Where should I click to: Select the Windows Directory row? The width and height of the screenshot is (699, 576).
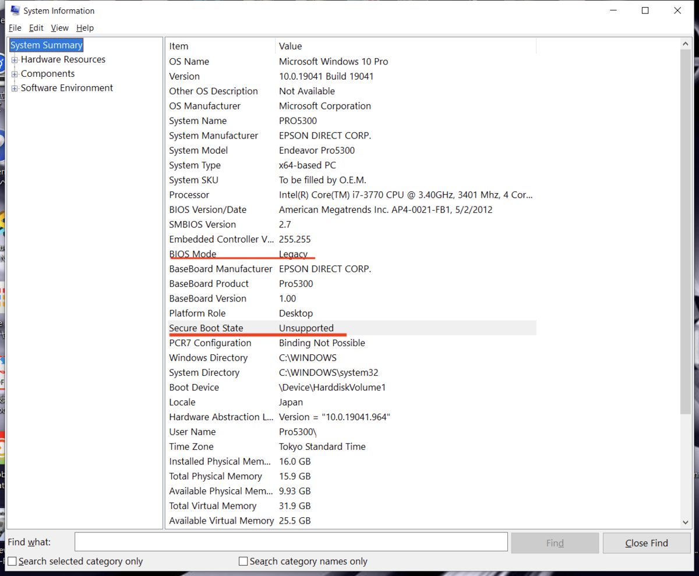tap(352, 358)
